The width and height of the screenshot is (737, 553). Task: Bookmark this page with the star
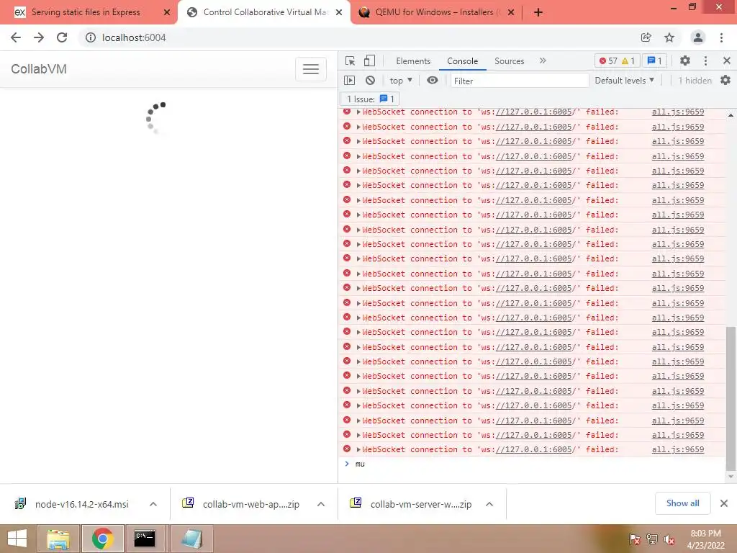pos(669,37)
